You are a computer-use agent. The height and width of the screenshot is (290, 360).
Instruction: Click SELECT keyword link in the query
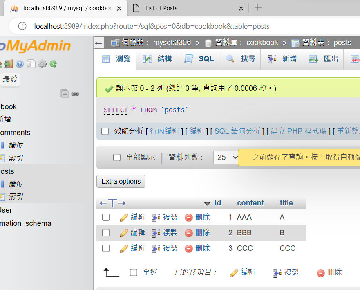pos(116,110)
